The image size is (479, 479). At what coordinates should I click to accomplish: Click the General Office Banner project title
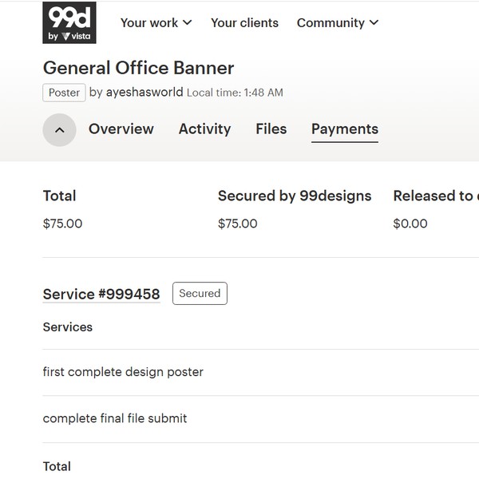(138, 68)
